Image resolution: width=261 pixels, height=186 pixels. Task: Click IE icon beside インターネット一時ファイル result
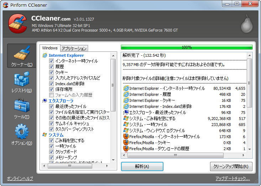pyautogui.click(x=126, y=88)
